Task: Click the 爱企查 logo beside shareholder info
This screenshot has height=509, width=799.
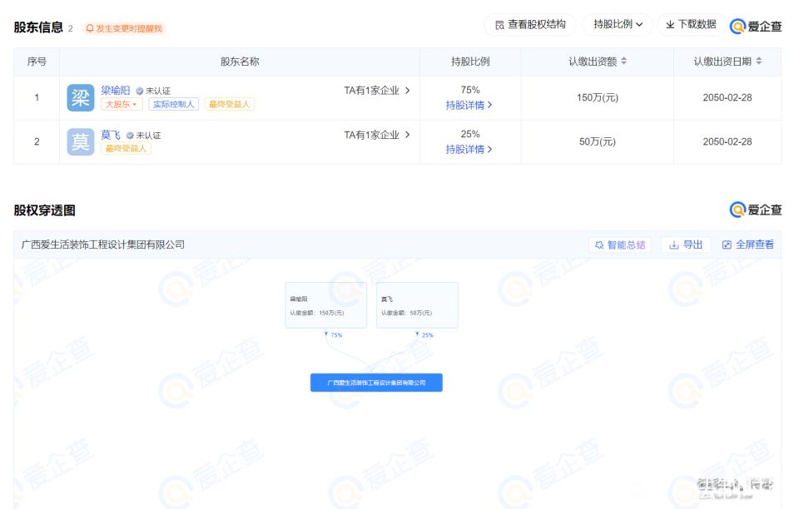Action: 756,27
